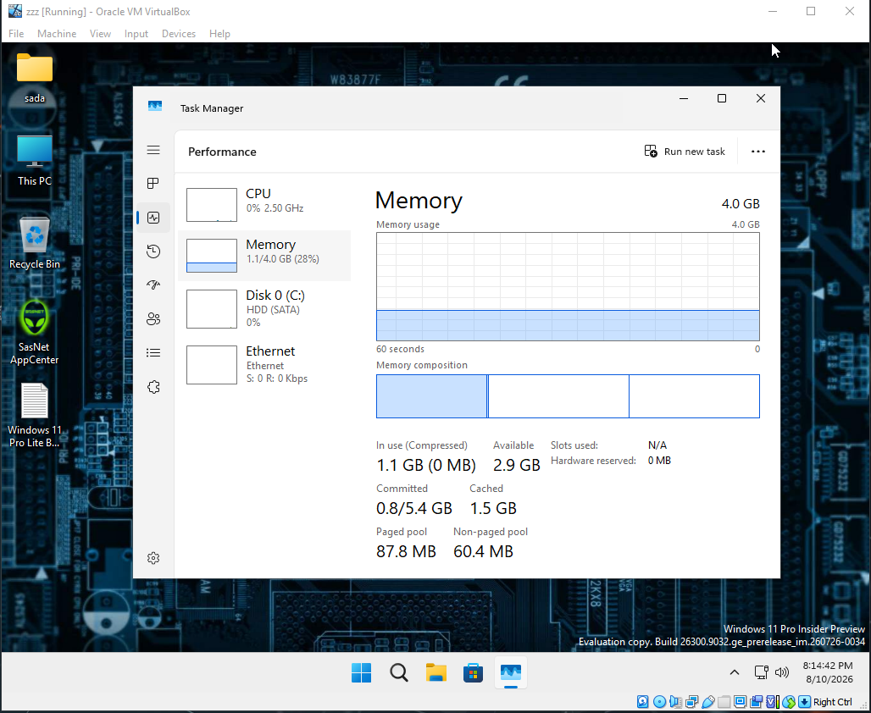Open VirtualBox View menu
The width and height of the screenshot is (871, 713).
point(100,34)
